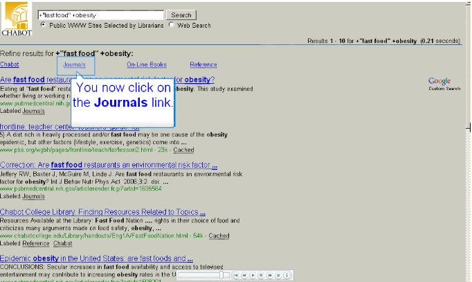Screen dimensions: 472x282
Task: Refine results by Chabot link
Action: click(x=9, y=64)
